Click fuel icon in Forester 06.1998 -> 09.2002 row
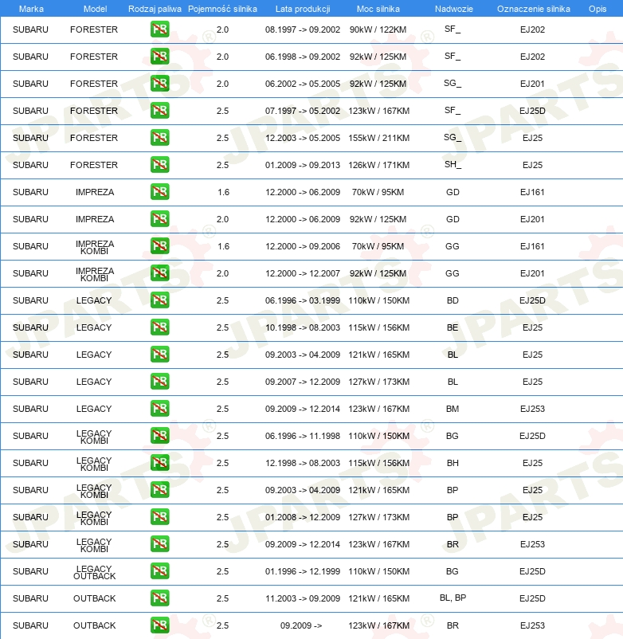The width and height of the screenshot is (623, 639). click(159, 57)
